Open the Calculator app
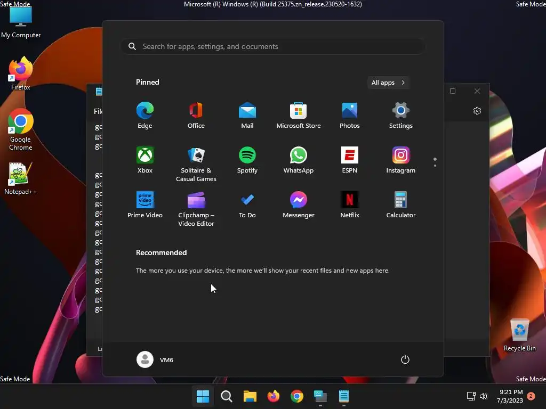Viewport: 546px width, 409px height. pyautogui.click(x=401, y=205)
